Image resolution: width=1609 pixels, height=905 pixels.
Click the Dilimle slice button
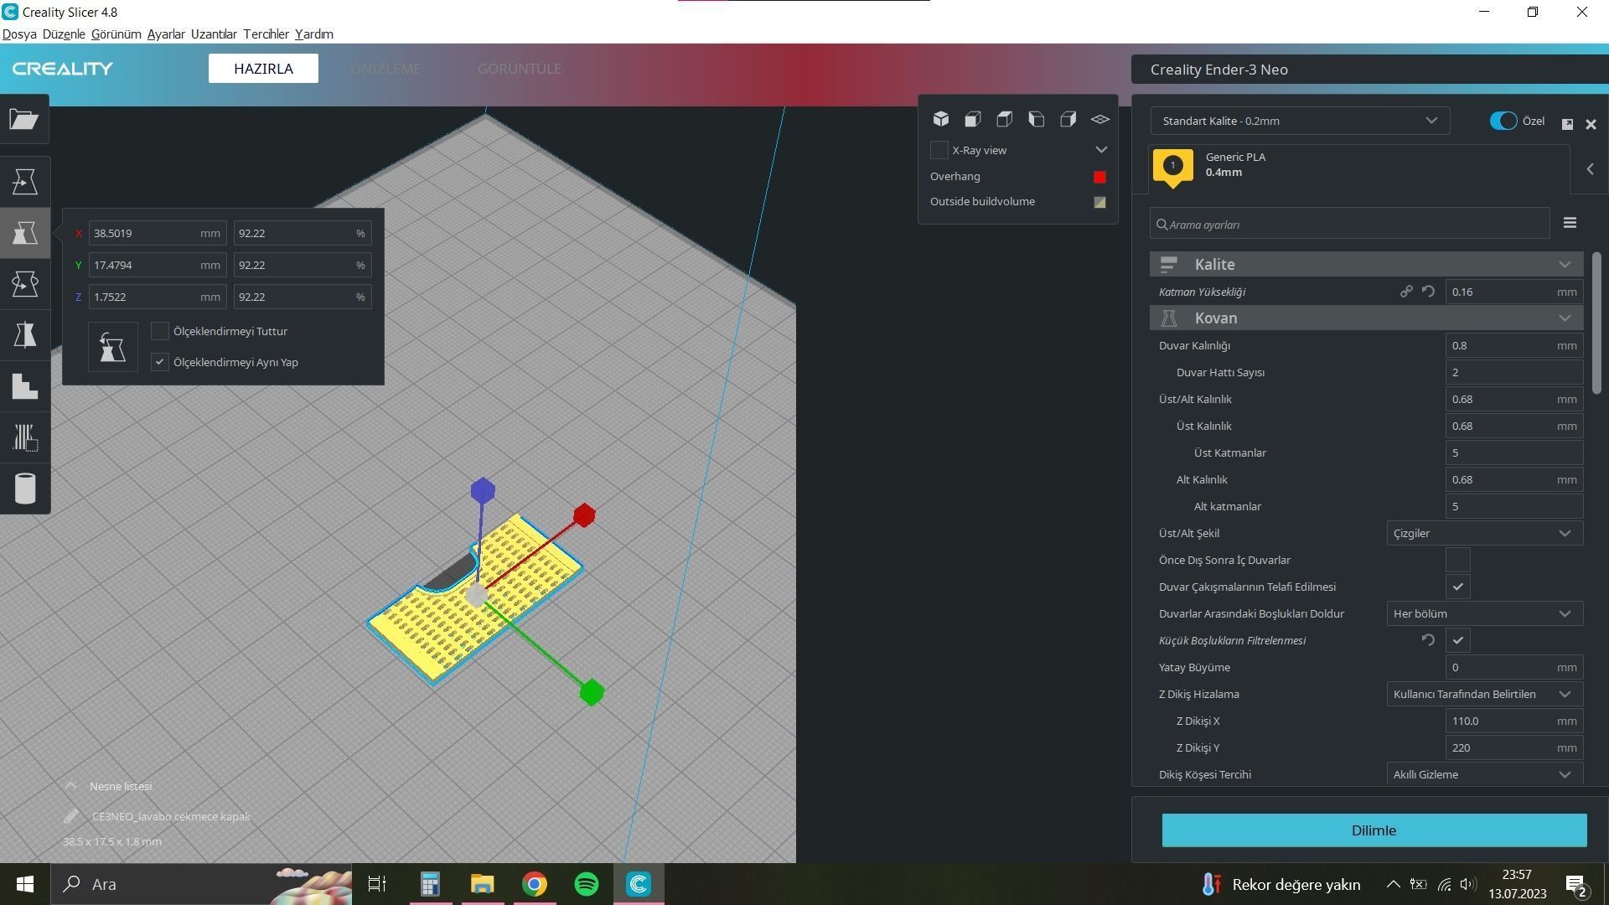[x=1374, y=830]
